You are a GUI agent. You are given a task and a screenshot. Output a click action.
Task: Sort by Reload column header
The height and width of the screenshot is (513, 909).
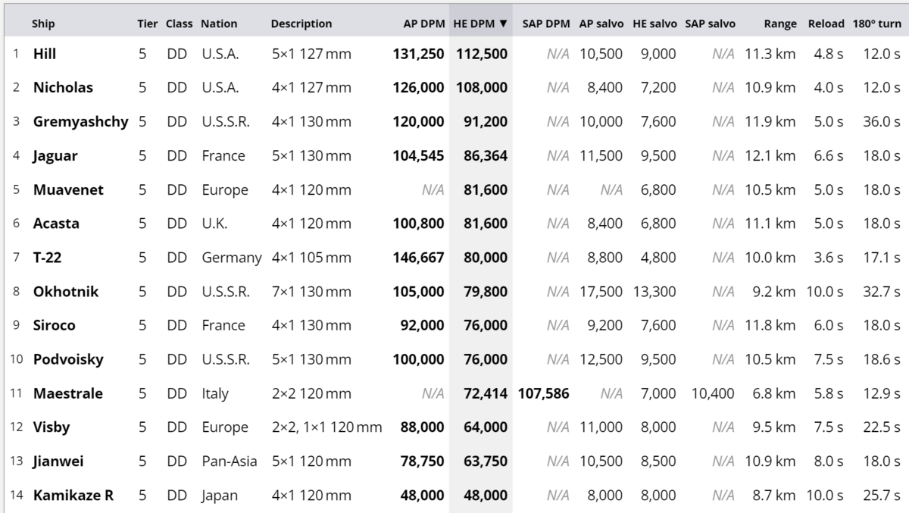[x=826, y=23]
